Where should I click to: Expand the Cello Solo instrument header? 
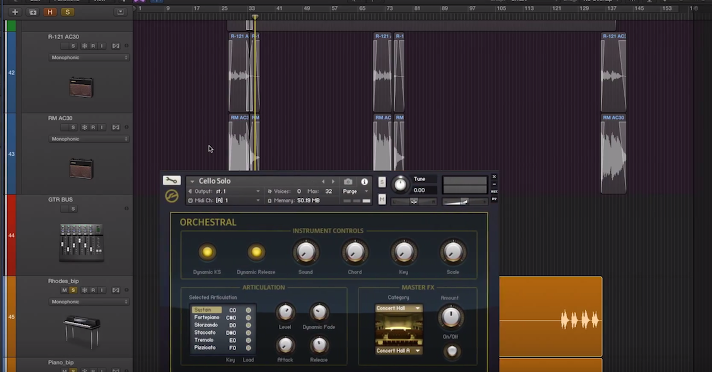click(191, 181)
